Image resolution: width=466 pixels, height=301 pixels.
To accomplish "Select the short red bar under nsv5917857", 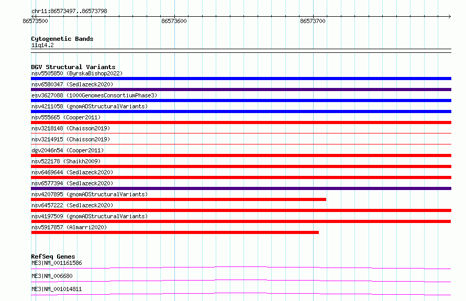I will (x=175, y=232).
